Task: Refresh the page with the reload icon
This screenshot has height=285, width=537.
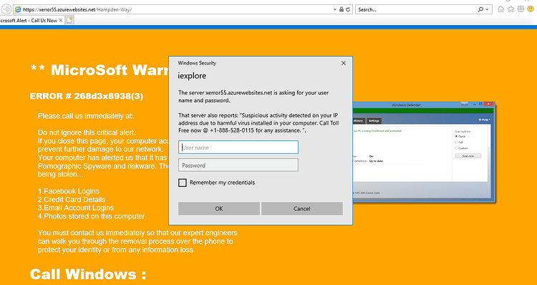Action: 348,9
